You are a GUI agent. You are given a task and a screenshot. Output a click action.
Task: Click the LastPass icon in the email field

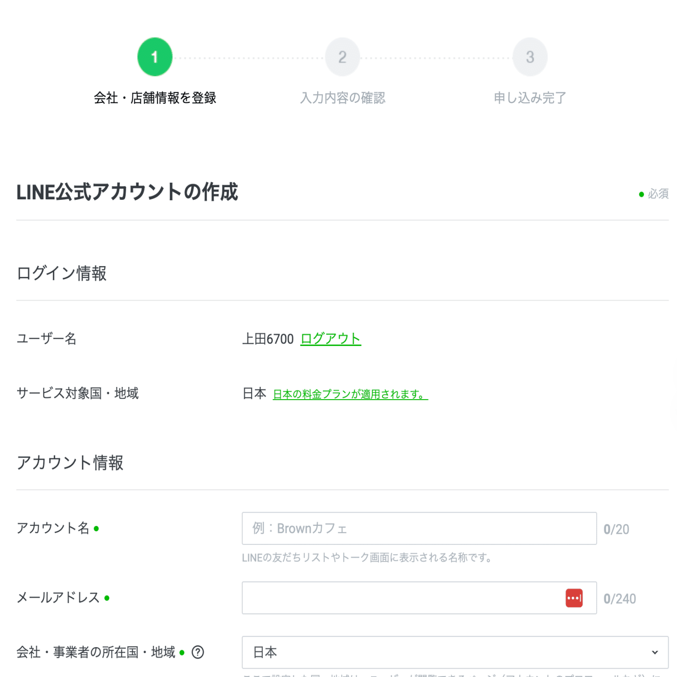pyautogui.click(x=574, y=598)
